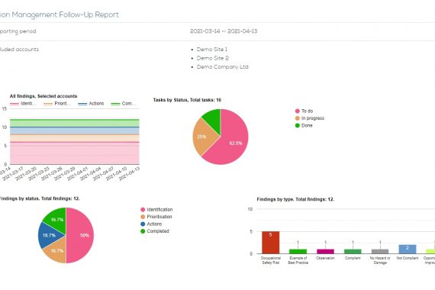Click the Prioritisation legend dot

[143, 217]
